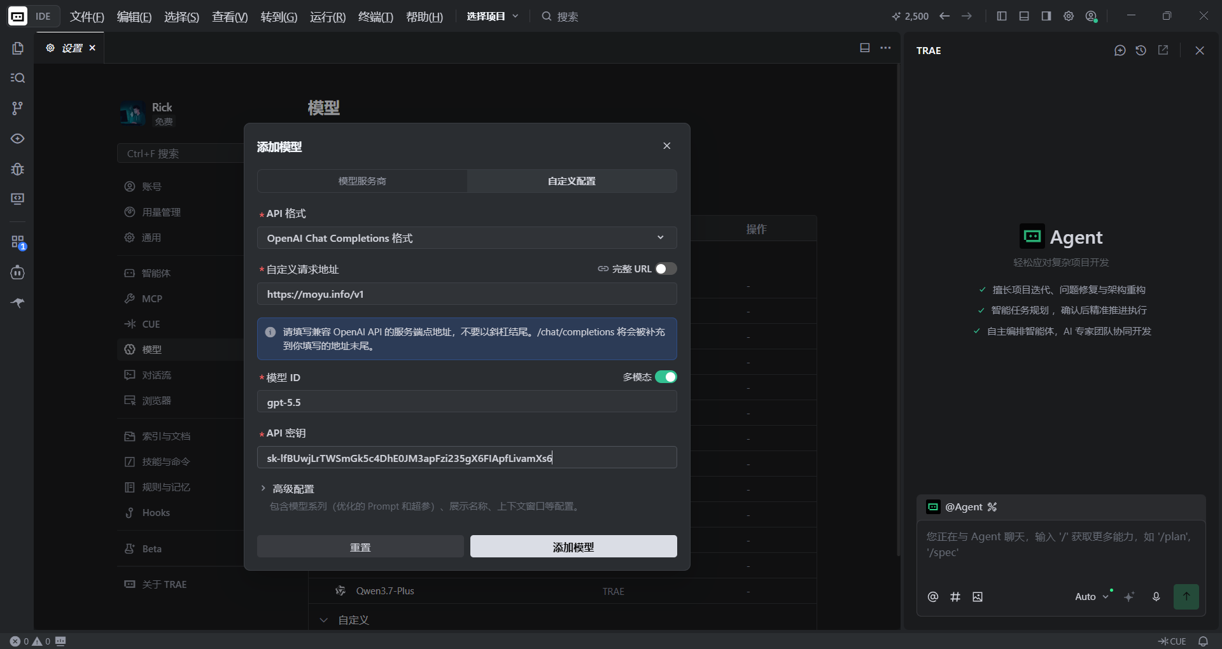Attach an image in chat input
Image resolution: width=1222 pixels, height=649 pixels.
[x=978, y=597]
